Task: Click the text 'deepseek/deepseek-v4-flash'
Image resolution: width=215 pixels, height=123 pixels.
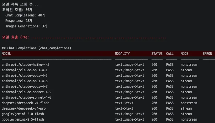Action: (26, 103)
